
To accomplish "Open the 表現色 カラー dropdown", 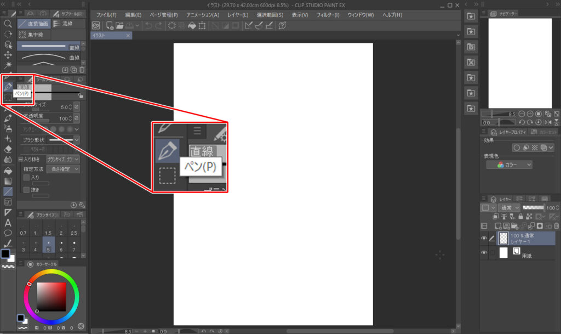I will [x=509, y=165].
